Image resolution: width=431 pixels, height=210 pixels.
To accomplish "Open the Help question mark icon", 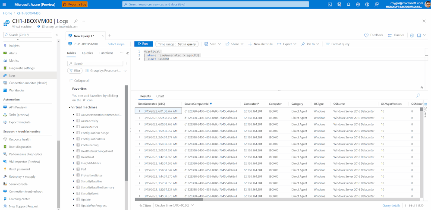I will (367, 4).
